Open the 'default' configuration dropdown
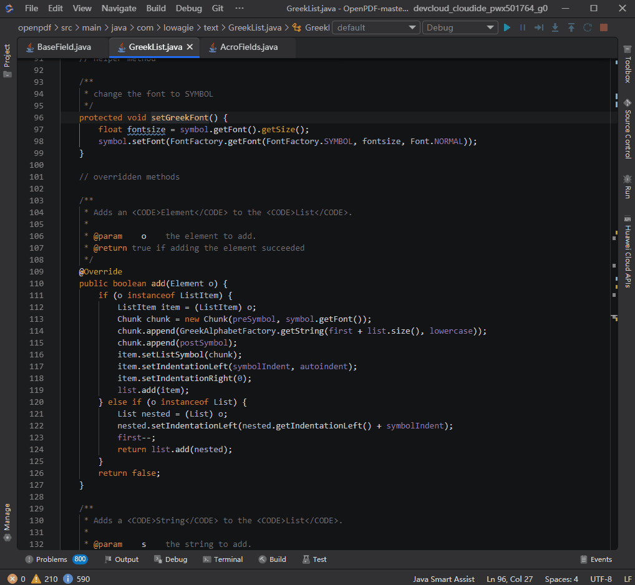 click(x=376, y=27)
